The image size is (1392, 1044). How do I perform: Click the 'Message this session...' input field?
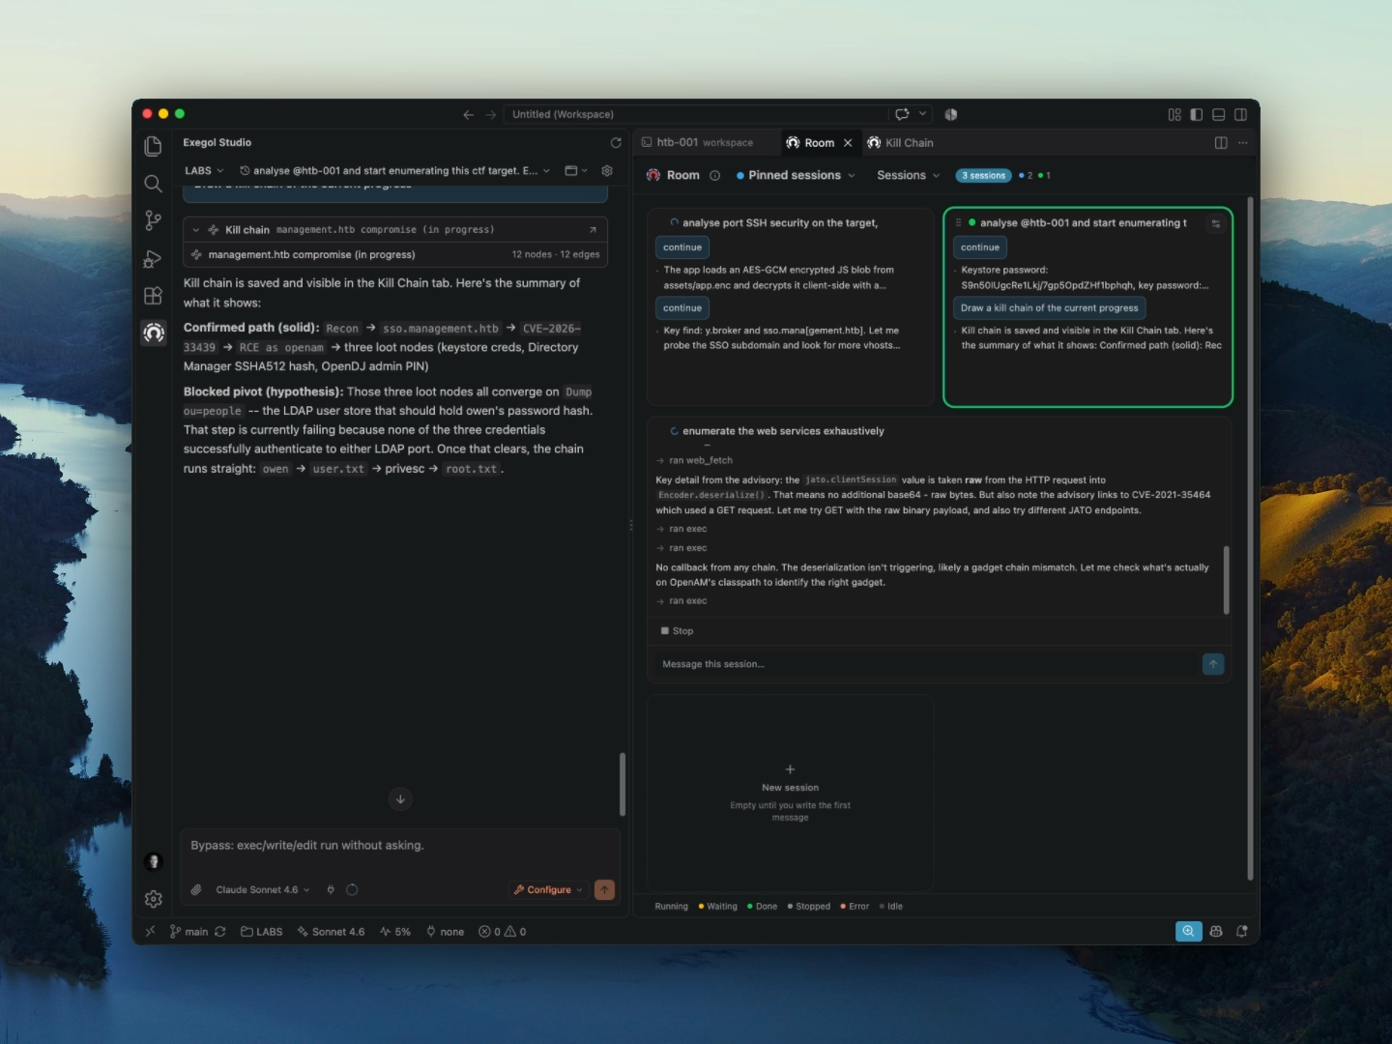[x=926, y=664]
